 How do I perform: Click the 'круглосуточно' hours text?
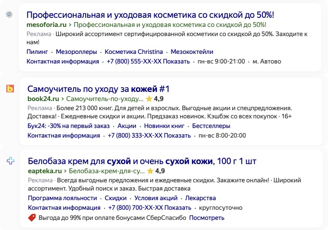click(x=221, y=208)
